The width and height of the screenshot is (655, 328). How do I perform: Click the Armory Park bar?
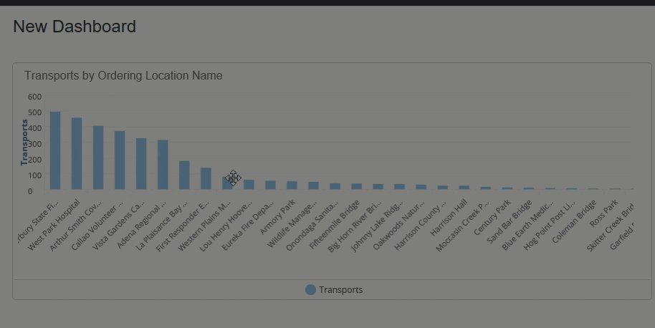tap(292, 185)
